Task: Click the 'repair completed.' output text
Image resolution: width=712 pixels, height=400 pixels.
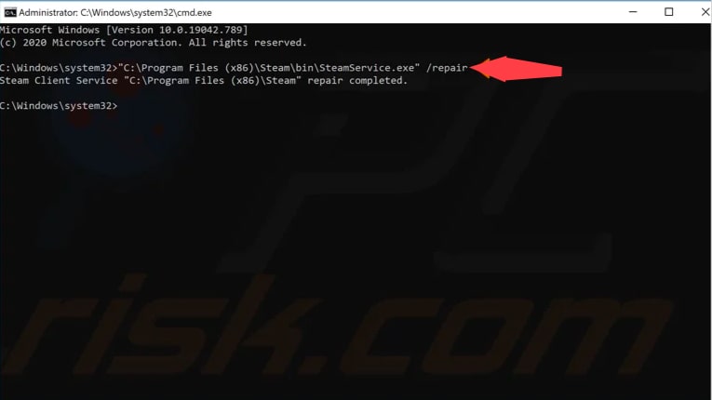Action: point(357,81)
